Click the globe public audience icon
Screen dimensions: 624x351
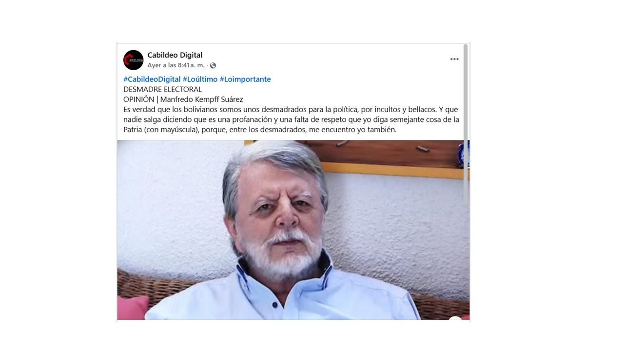pos(213,65)
